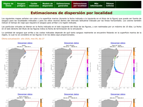Click the paragraph starting 'Las partículas virtuales'
This screenshot has width=143, height=107.
[71, 28]
